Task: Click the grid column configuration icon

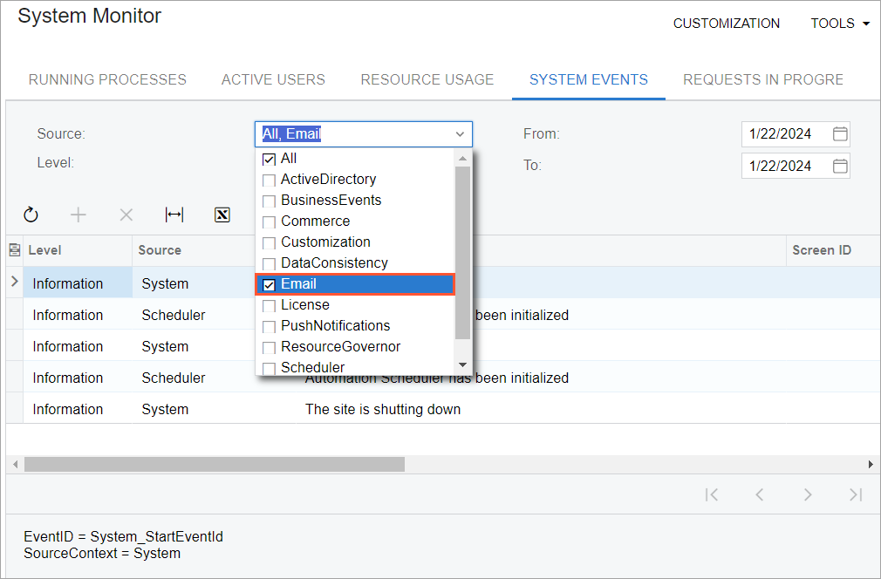Action: click(15, 250)
